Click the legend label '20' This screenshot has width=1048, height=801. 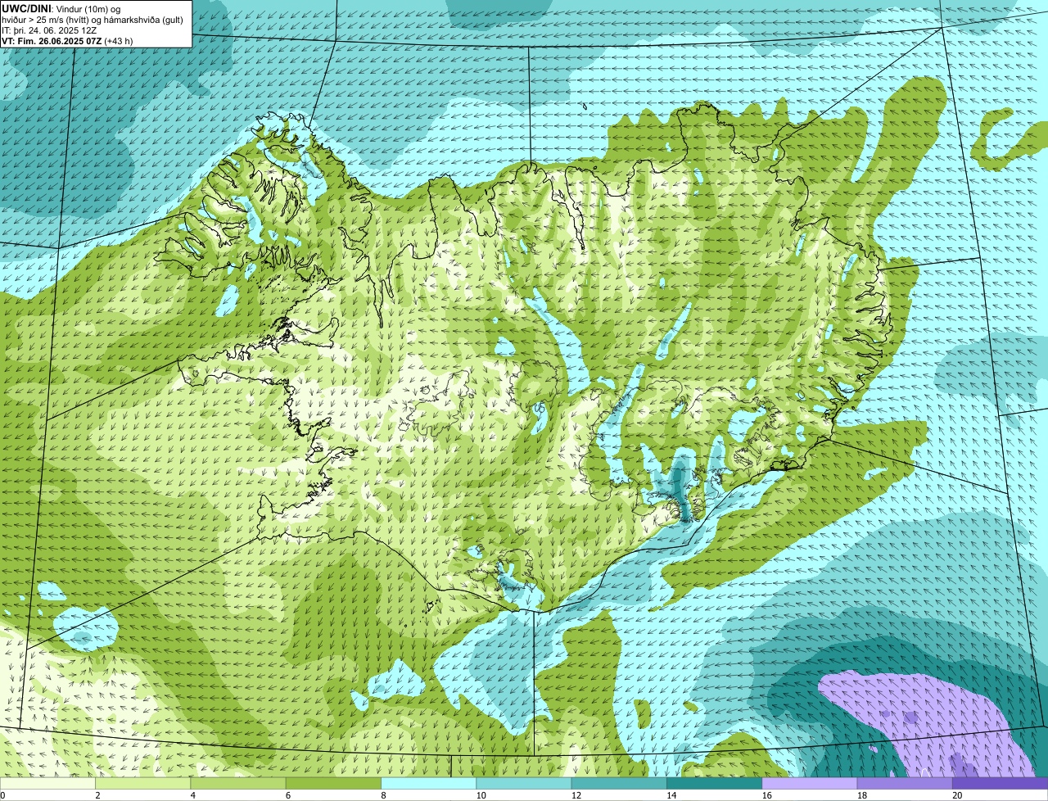pyautogui.click(x=957, y=795)
